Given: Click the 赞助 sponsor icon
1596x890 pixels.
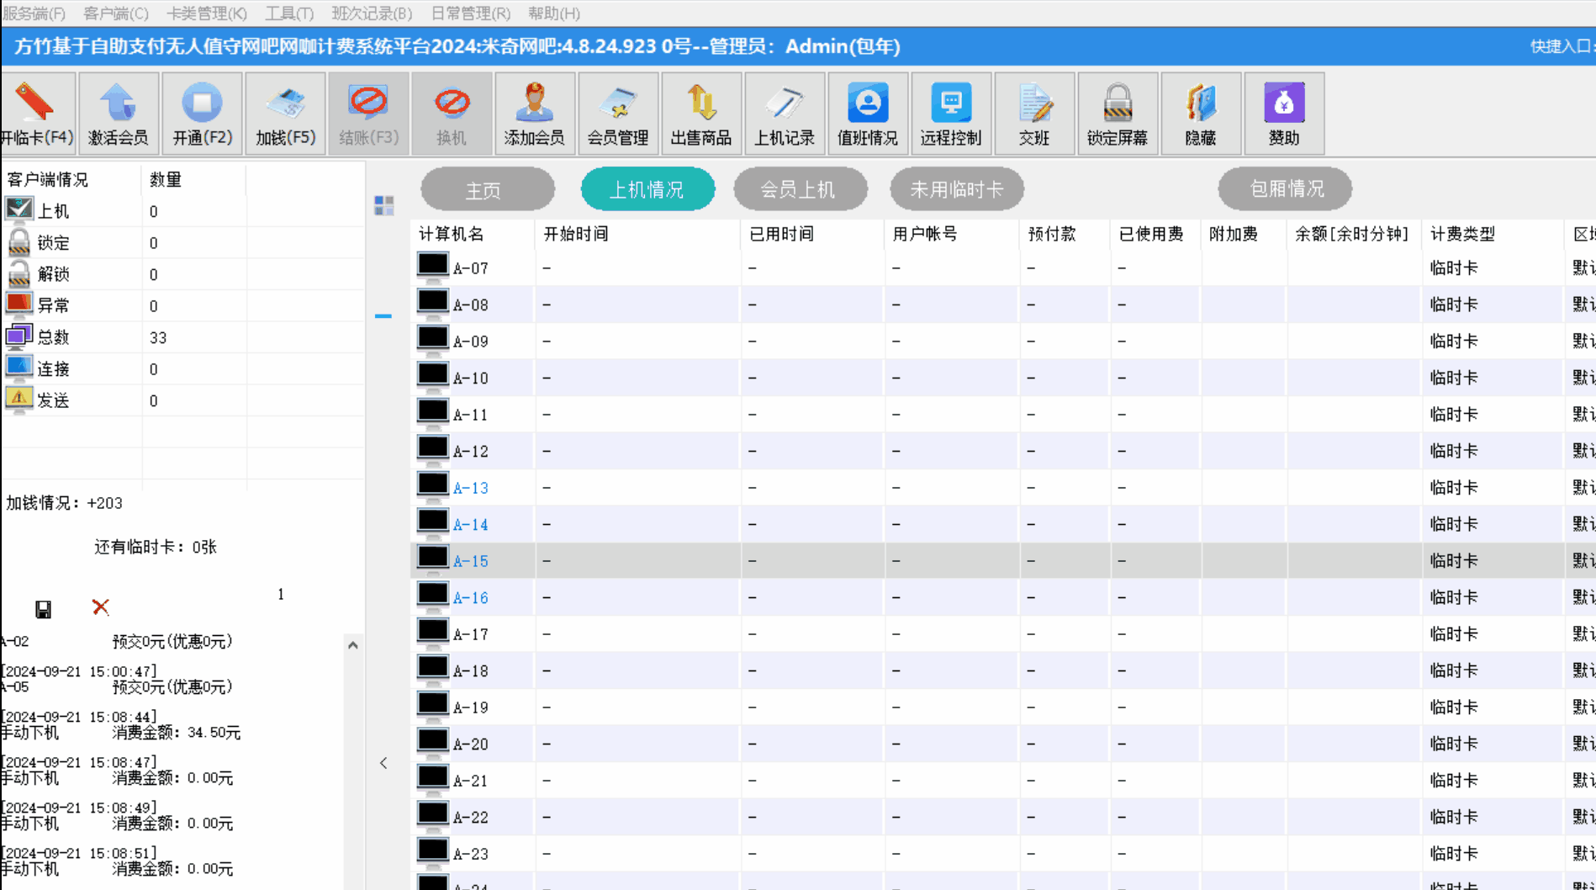Looking at the screenshot, I should [x=1283, y=114].
